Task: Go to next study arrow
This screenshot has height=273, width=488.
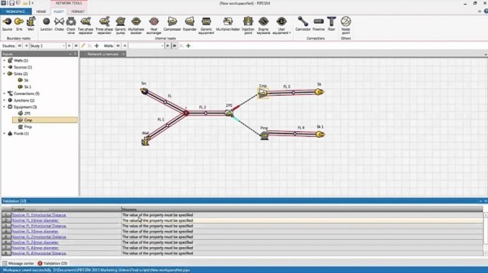Action: (69, 46)
